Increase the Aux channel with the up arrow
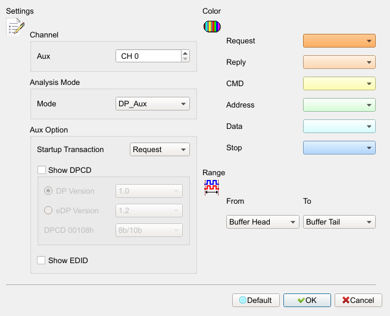Screen dimensions: 390x316 185,53
